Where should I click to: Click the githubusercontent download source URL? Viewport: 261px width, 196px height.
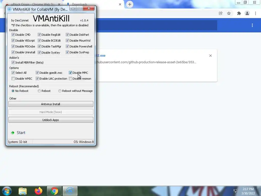click(146, 62)
